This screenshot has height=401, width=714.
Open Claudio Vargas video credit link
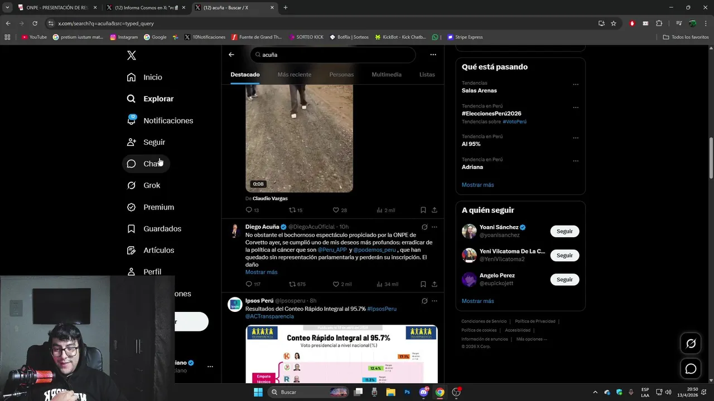tap(270, 198)
